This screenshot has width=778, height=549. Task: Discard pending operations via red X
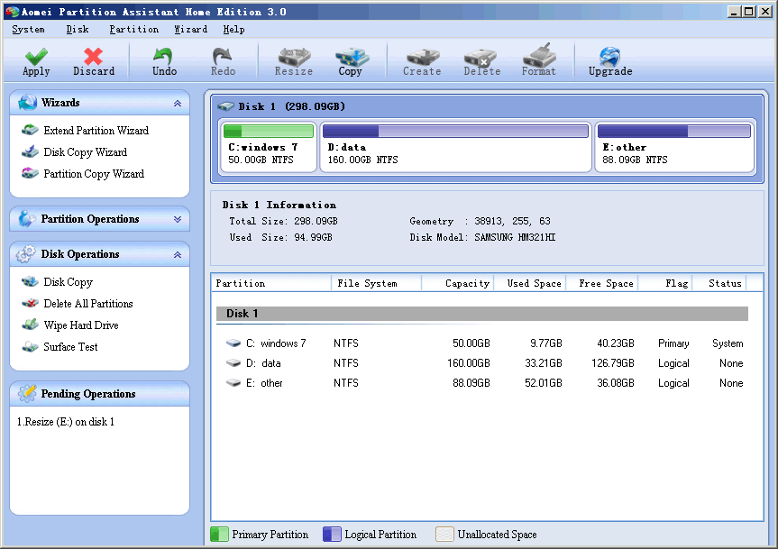(x=93, y=61)
